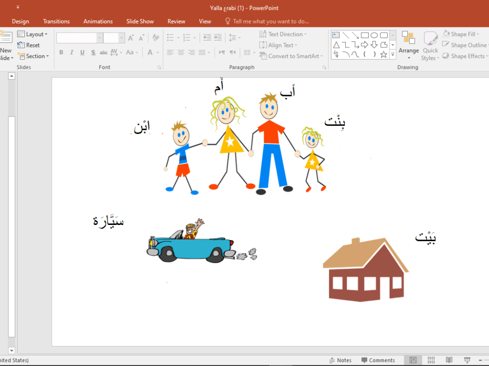This screenshot has width=489, height=366.
Task: Open Font dialog launcher
Action: (x=159, y=67)
